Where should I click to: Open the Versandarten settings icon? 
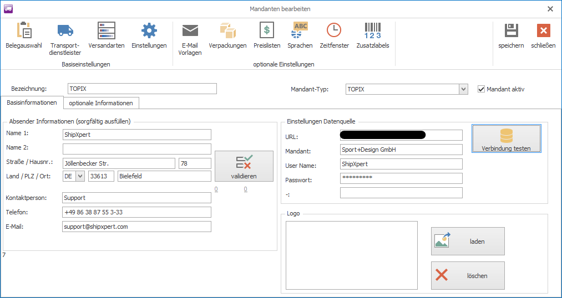(x=107, y=30)
